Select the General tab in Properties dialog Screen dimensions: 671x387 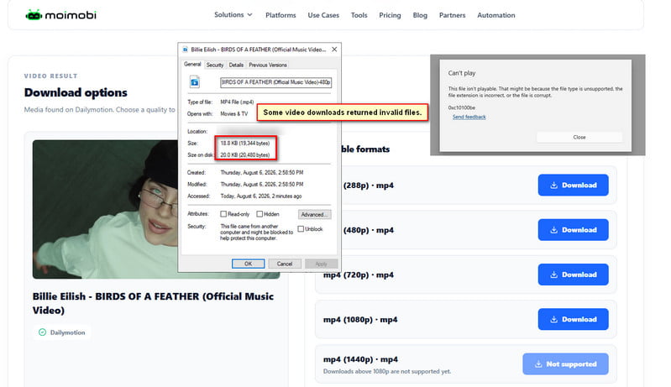(x=192, y=64)
